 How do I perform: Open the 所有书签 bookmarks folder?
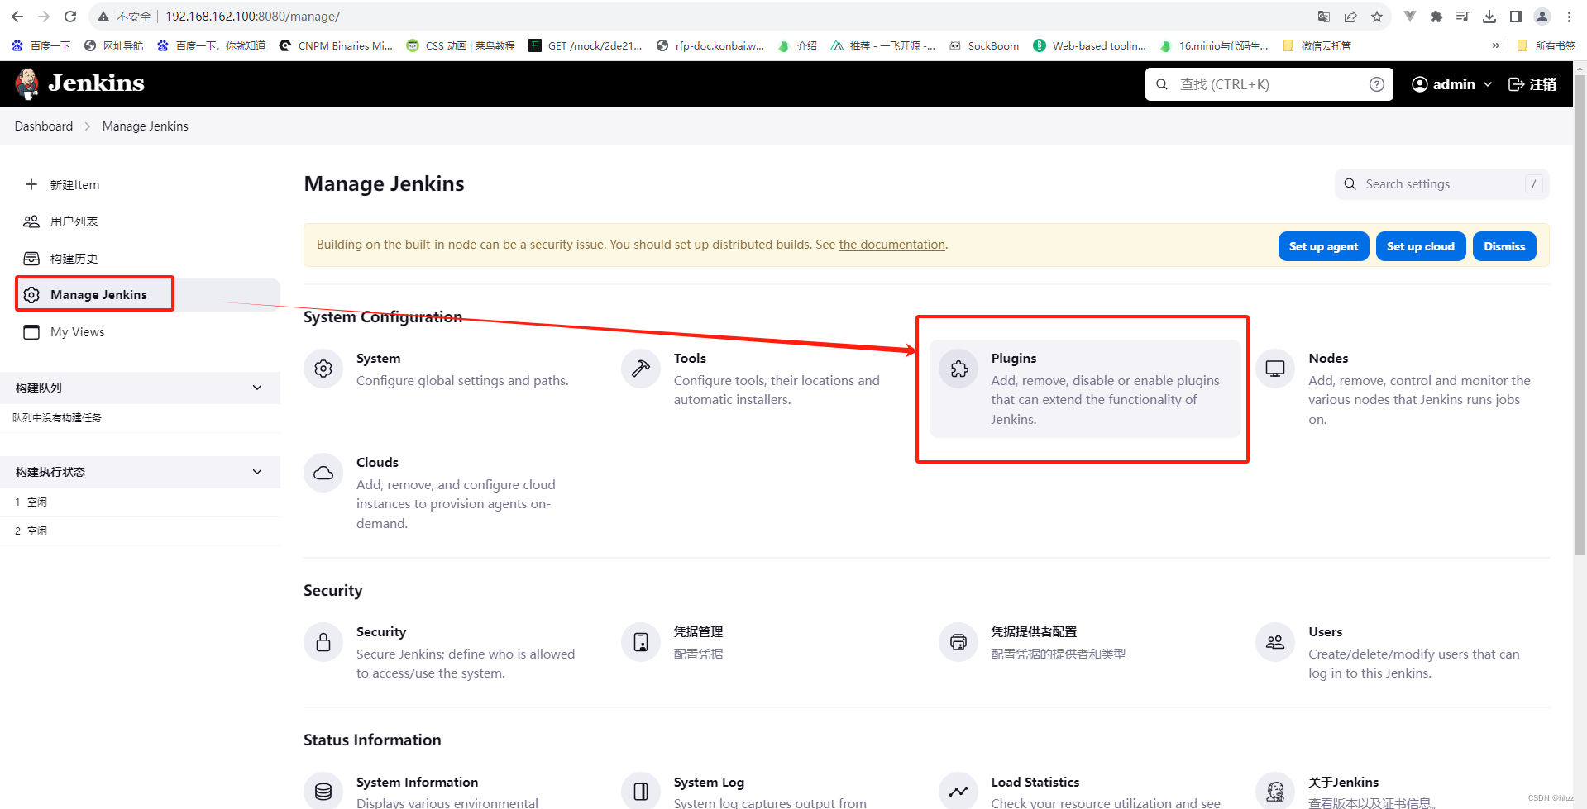1546,45
